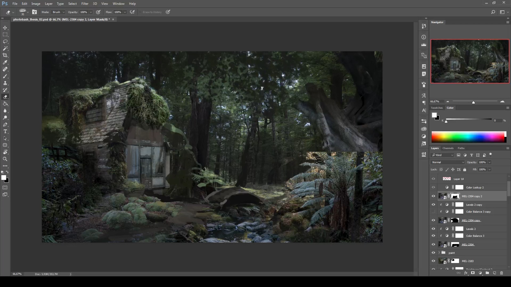
Task: Click the Navigator preview thumbnail
Action: (470, 61)
